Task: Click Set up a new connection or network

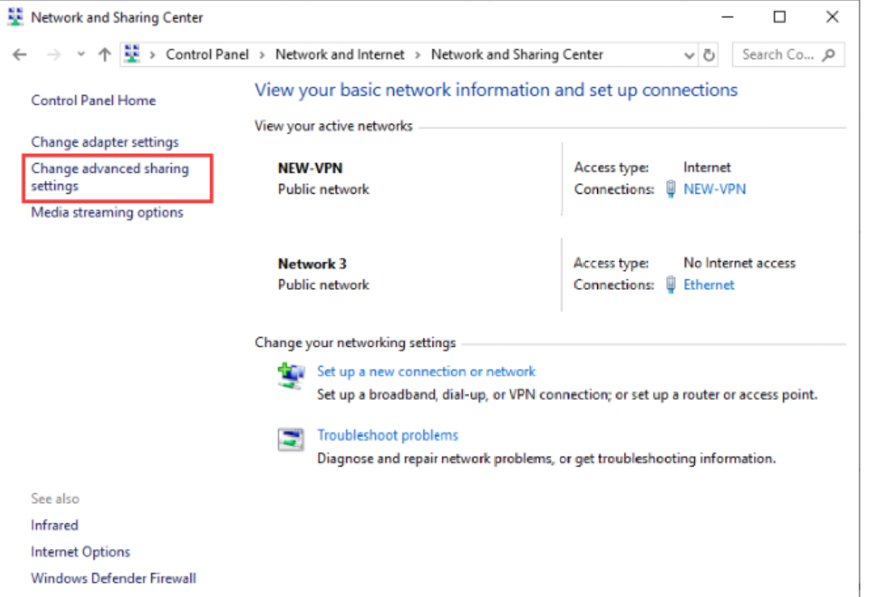Action: [426, 371]
